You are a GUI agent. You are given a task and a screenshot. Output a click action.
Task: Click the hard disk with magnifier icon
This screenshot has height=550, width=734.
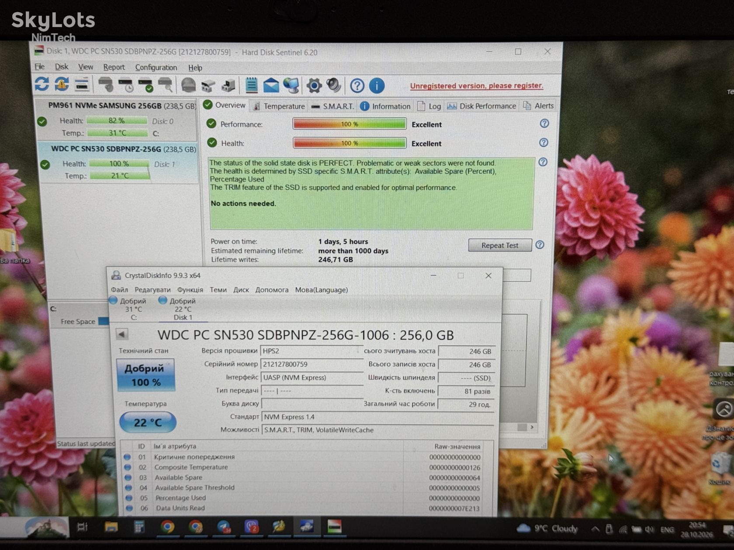point(165,85)
